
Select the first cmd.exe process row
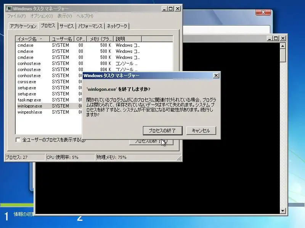[94, 45]
